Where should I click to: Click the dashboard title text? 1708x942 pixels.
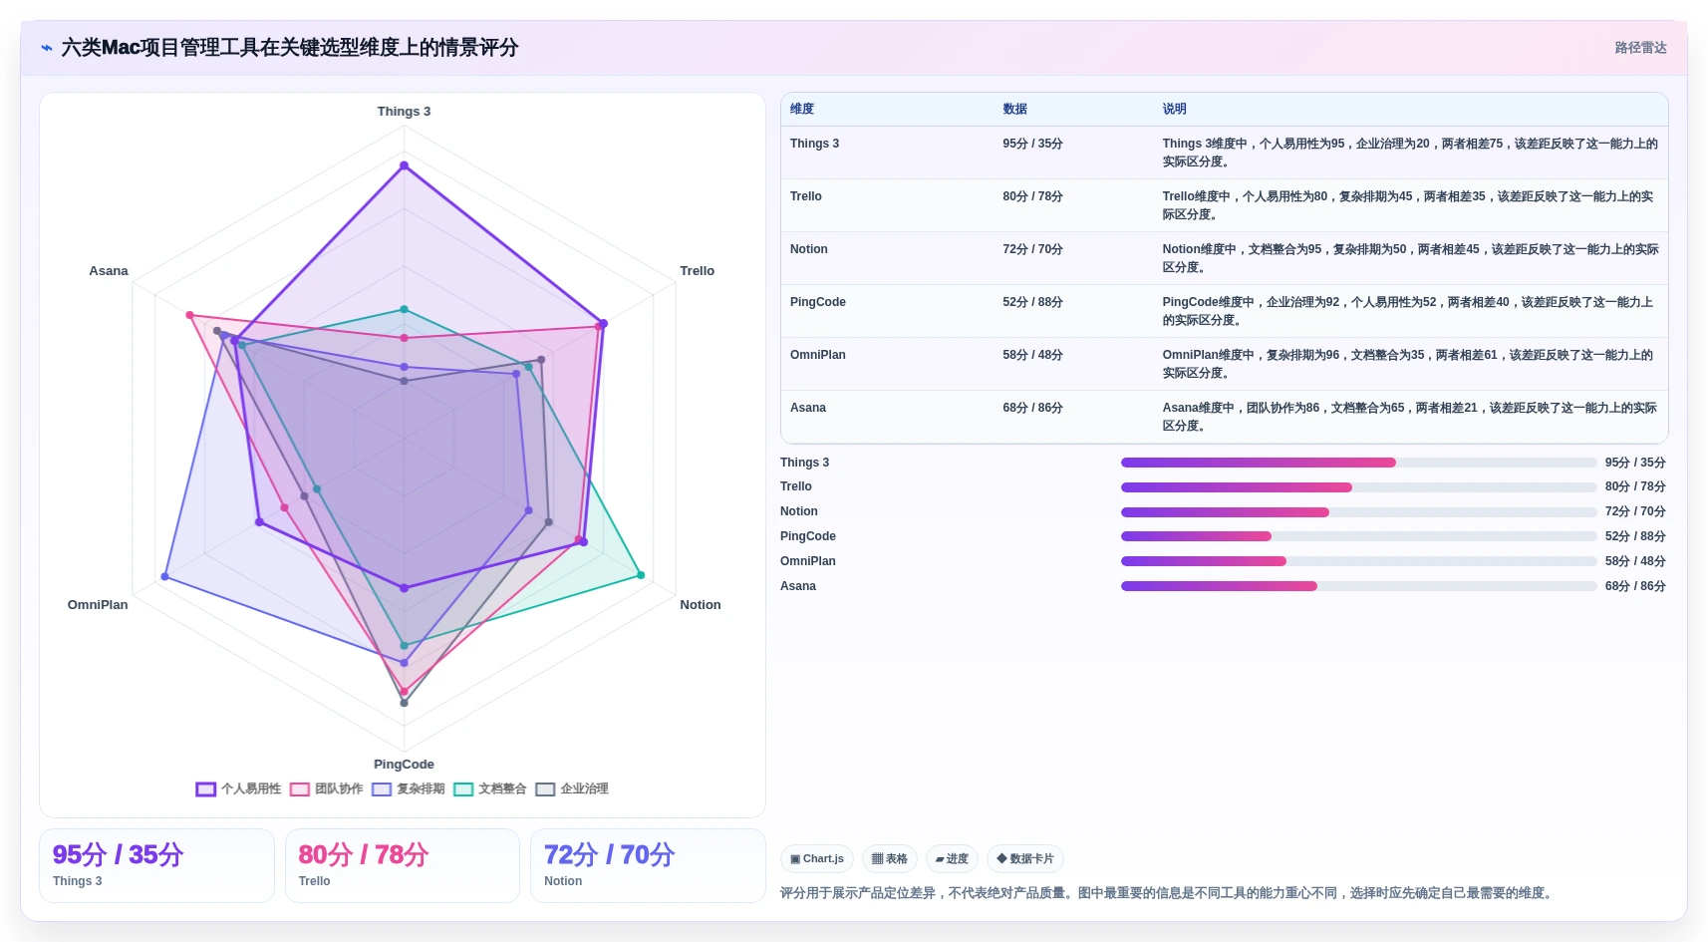click(290, 48)
